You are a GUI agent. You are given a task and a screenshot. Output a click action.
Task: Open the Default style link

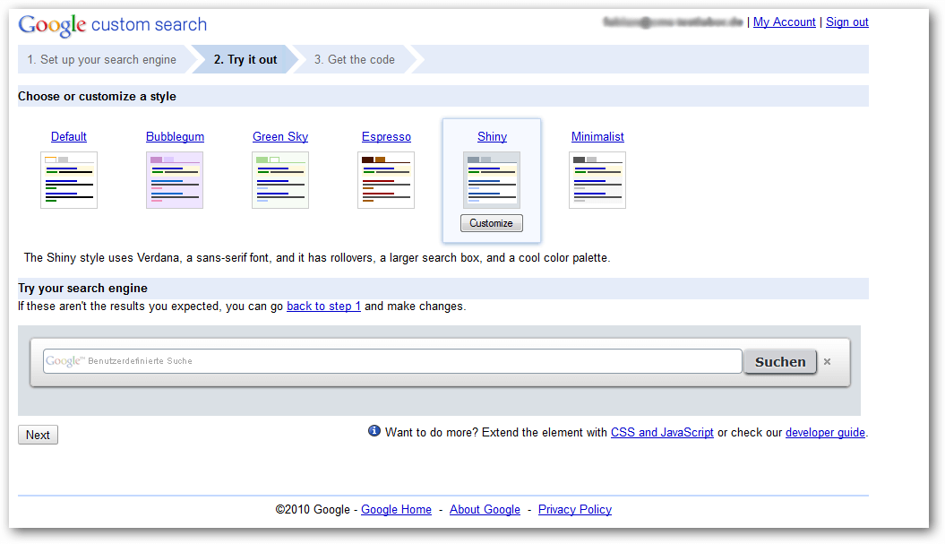69,137
